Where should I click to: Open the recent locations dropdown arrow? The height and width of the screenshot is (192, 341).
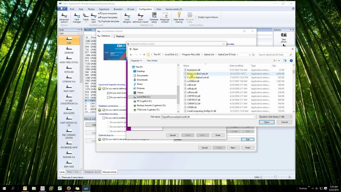[x=140, y=55]
